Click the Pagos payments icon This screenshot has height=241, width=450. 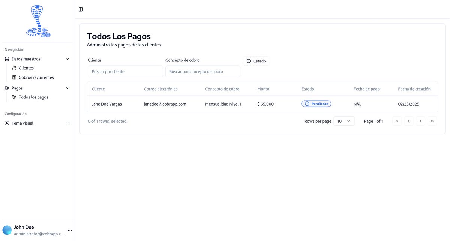tap(6, 88)
